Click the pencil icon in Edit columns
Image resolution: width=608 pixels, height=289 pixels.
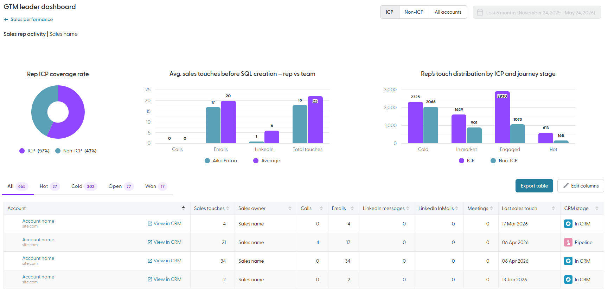click(566, 186)
